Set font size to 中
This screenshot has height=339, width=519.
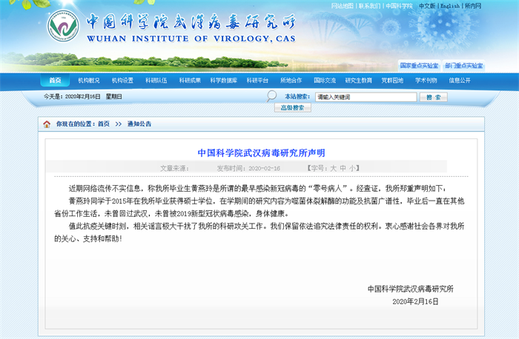(x=343, y=168)
